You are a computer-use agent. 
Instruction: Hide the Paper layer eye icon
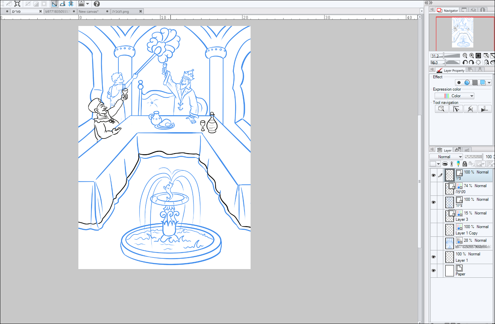(x=433, y=271)
